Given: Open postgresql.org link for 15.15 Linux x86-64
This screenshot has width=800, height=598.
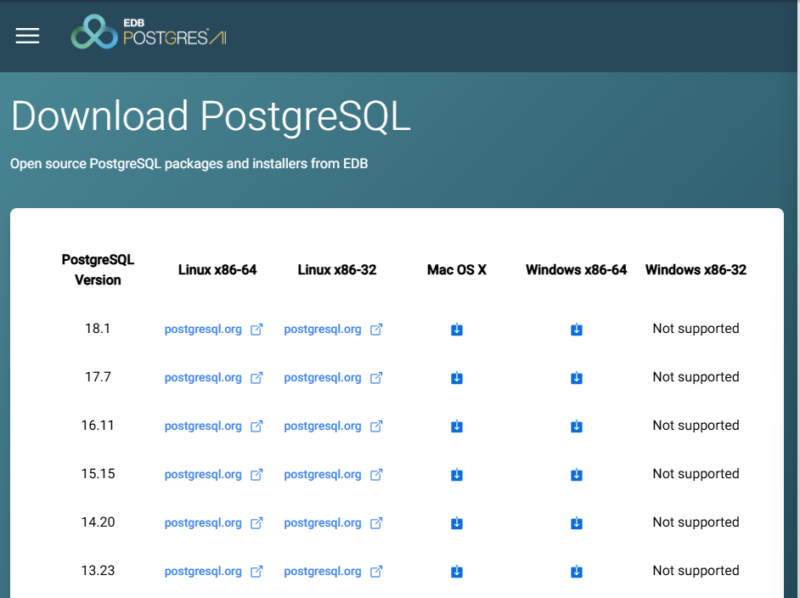Looking at the screenshot, I should pos(213,475).
